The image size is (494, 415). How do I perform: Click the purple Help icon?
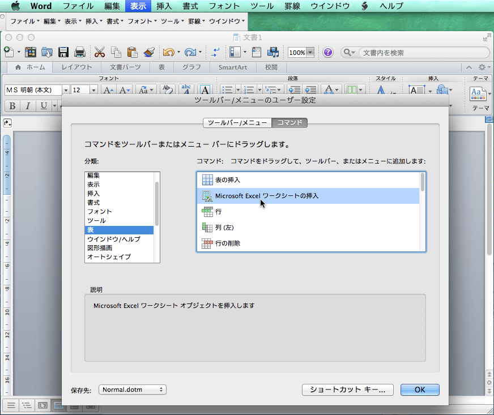coord(327,52)
